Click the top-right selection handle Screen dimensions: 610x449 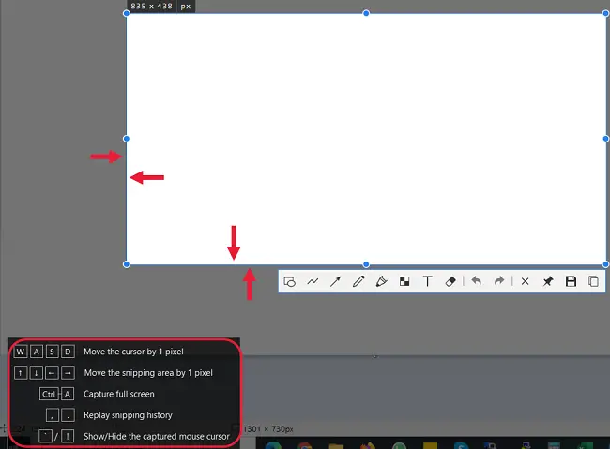point(606,14)
